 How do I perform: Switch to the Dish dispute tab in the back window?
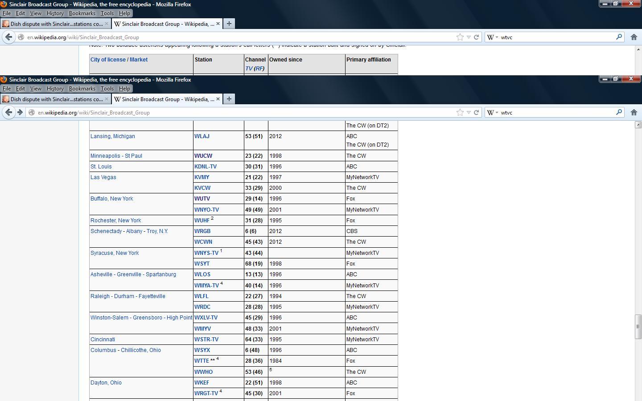point(56,24)
